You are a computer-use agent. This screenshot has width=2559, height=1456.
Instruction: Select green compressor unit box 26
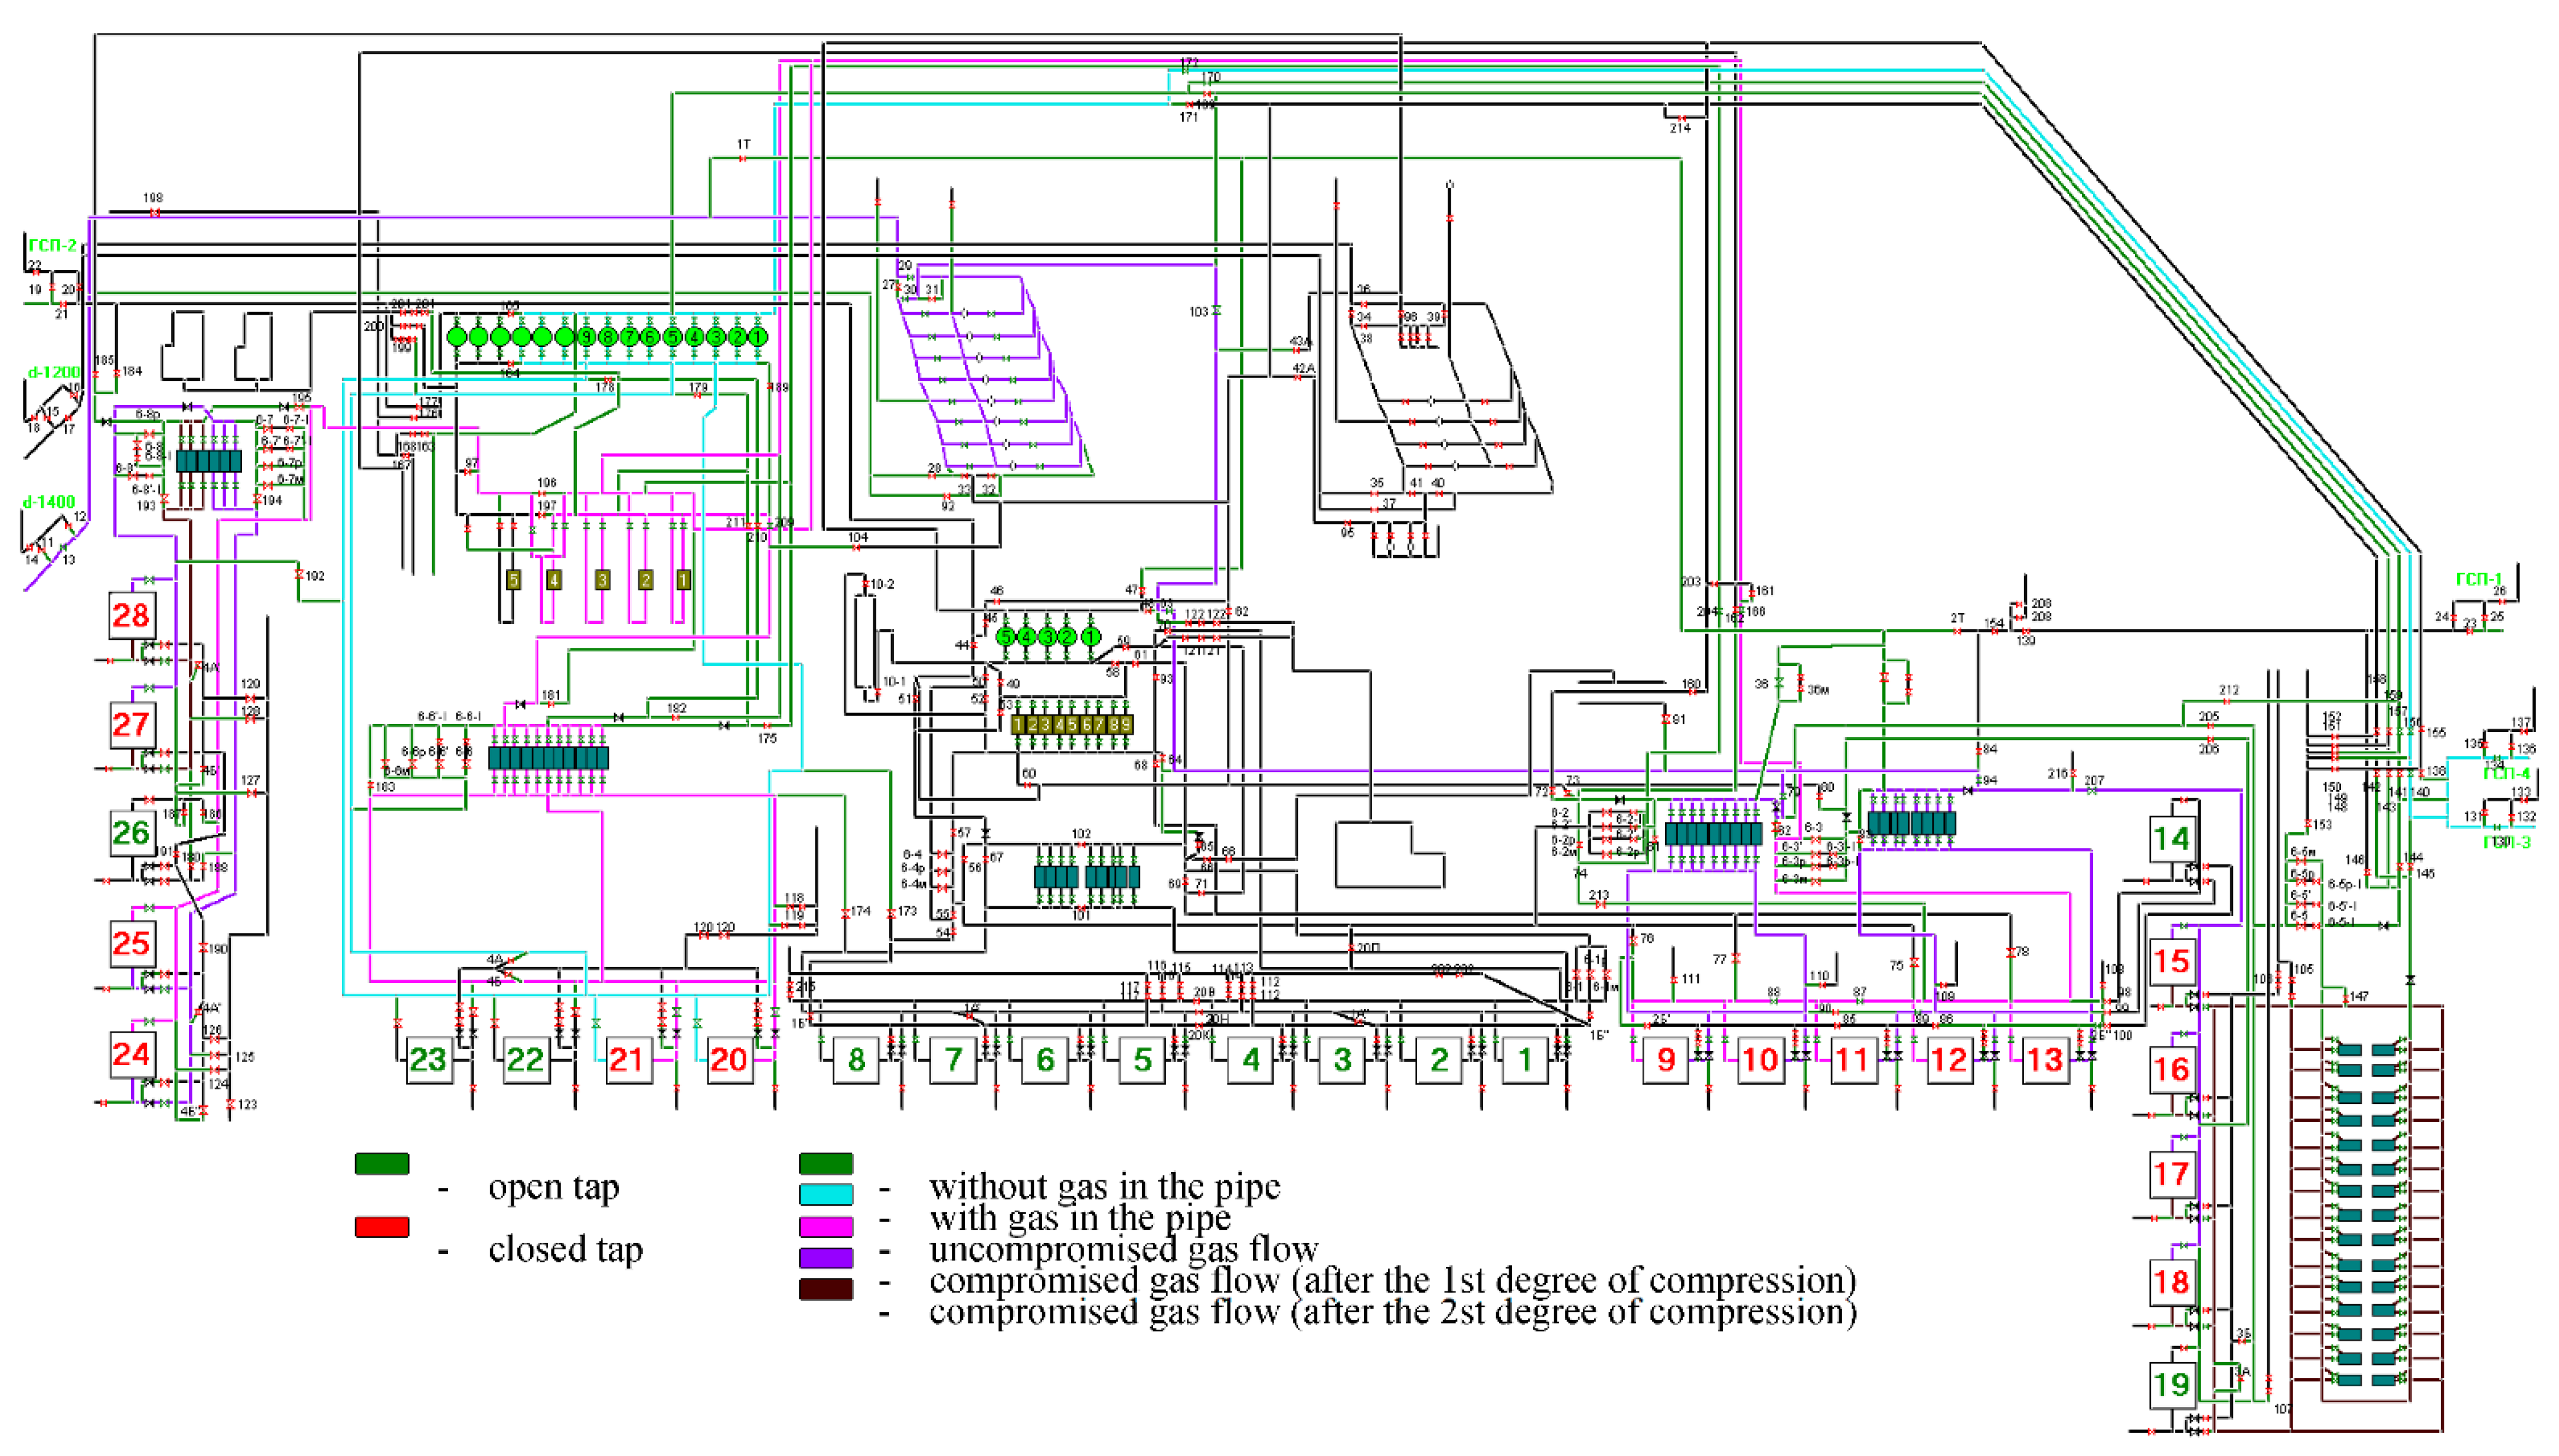pos(131,832)
